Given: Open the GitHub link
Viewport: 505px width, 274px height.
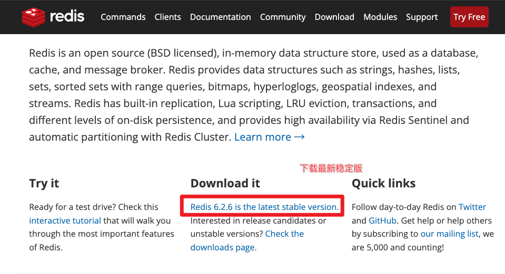Looking at the screenshot, I should point(382,220).
